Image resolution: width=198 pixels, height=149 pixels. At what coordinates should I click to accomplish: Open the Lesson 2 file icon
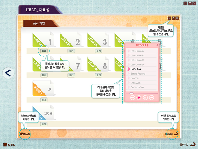tap(71, 40)
